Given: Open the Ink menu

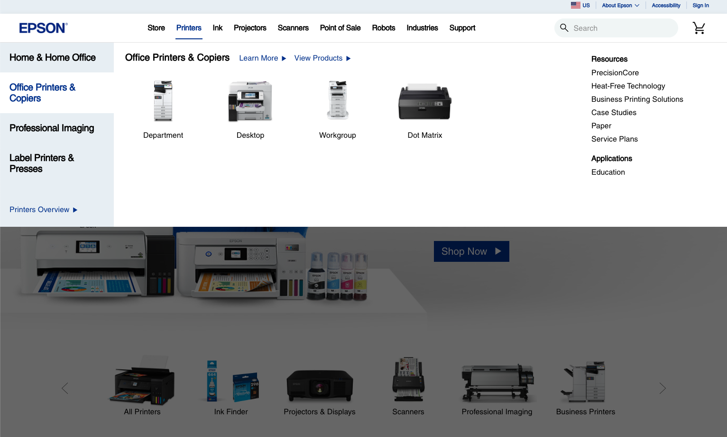Looking at the screenshot, I should point(218,28).
